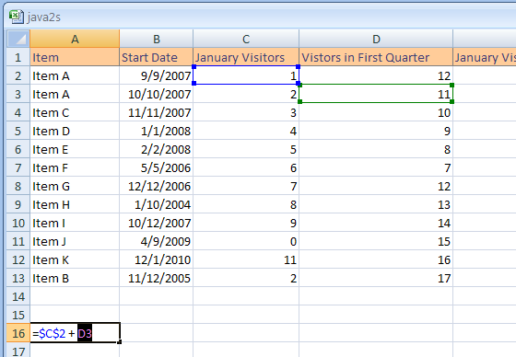Click January Visitors value 11 in Item K row
Image resolution: width=516 pixels, height=357 pixels.
246,260
